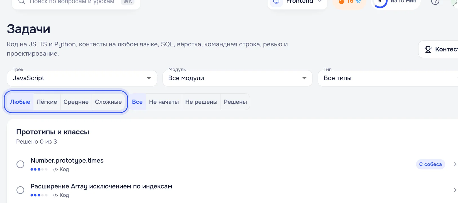Filter tasks by Решены
Screen dimensions: 458x203
235,102
